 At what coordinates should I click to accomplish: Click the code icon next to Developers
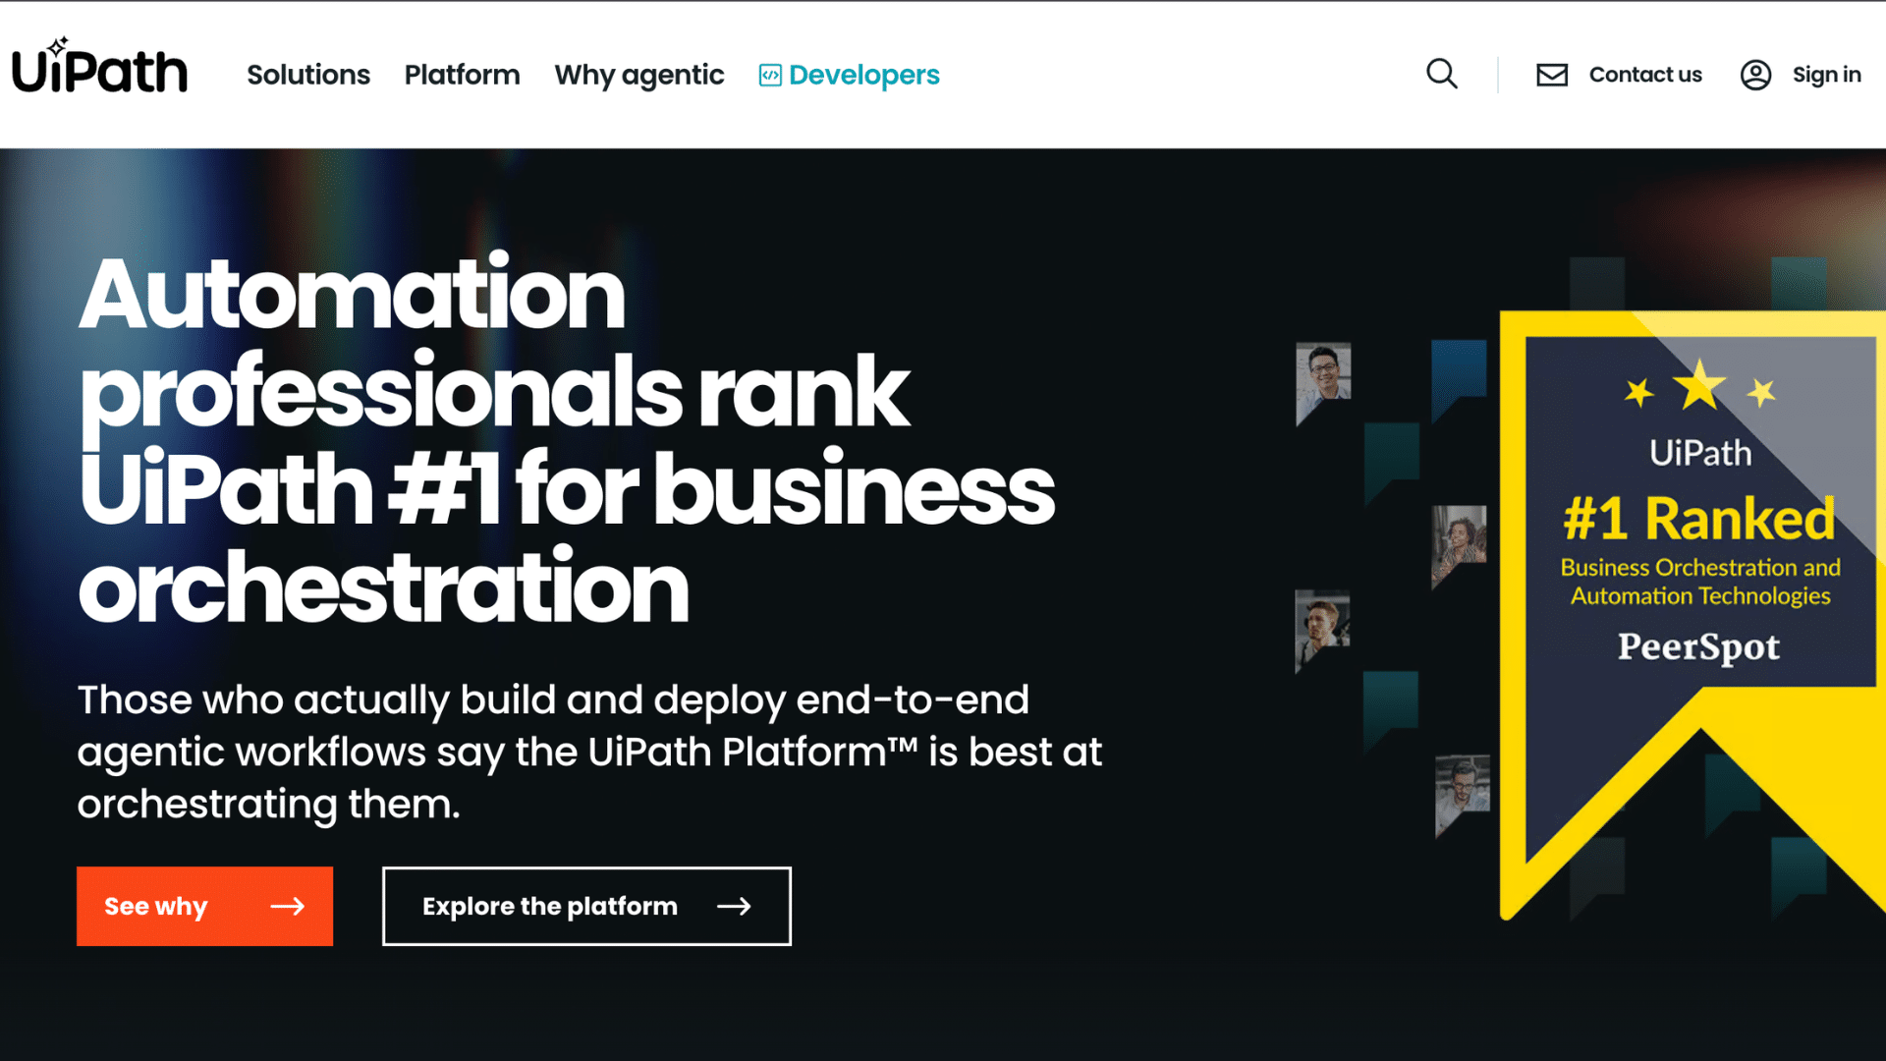(770, 76)
